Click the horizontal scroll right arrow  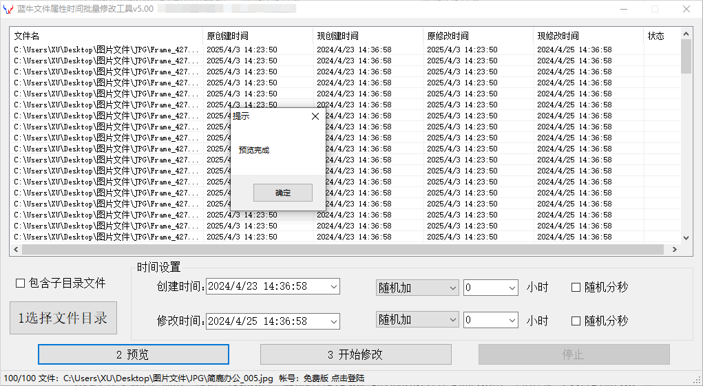pos(674,250)
